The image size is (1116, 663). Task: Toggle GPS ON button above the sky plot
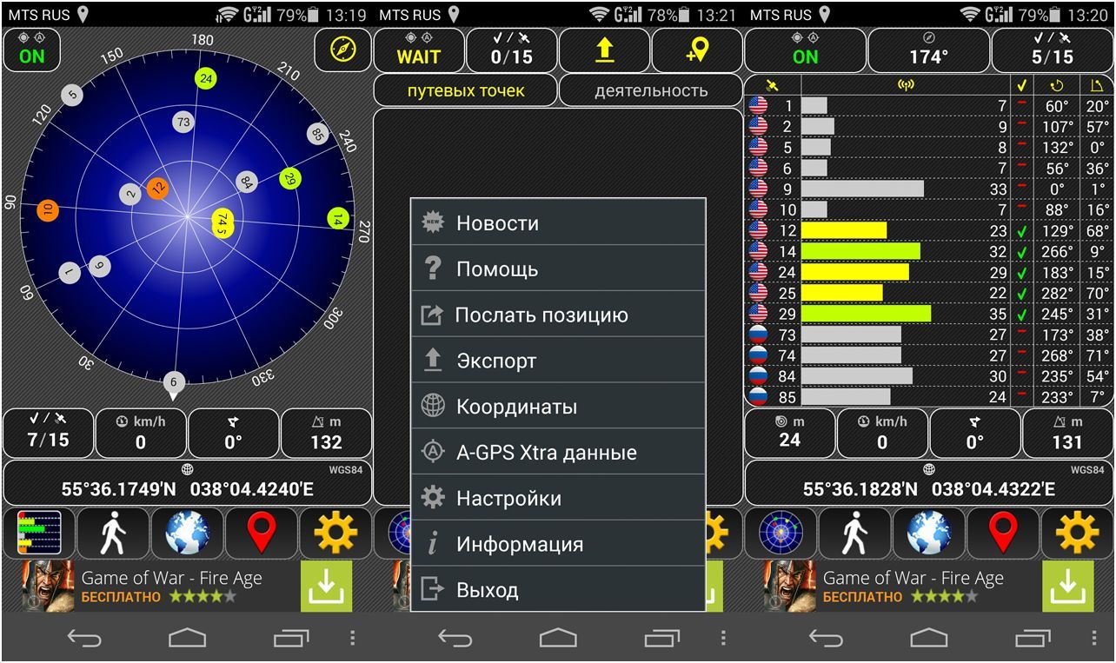pos(32,50)
